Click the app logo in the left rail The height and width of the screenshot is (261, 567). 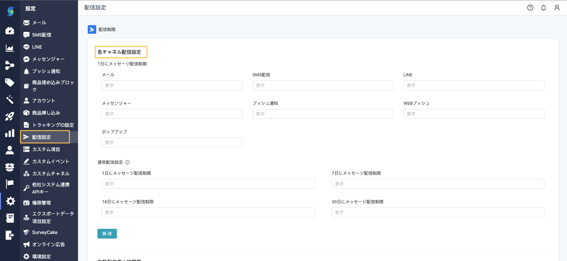tap(10, 11)
